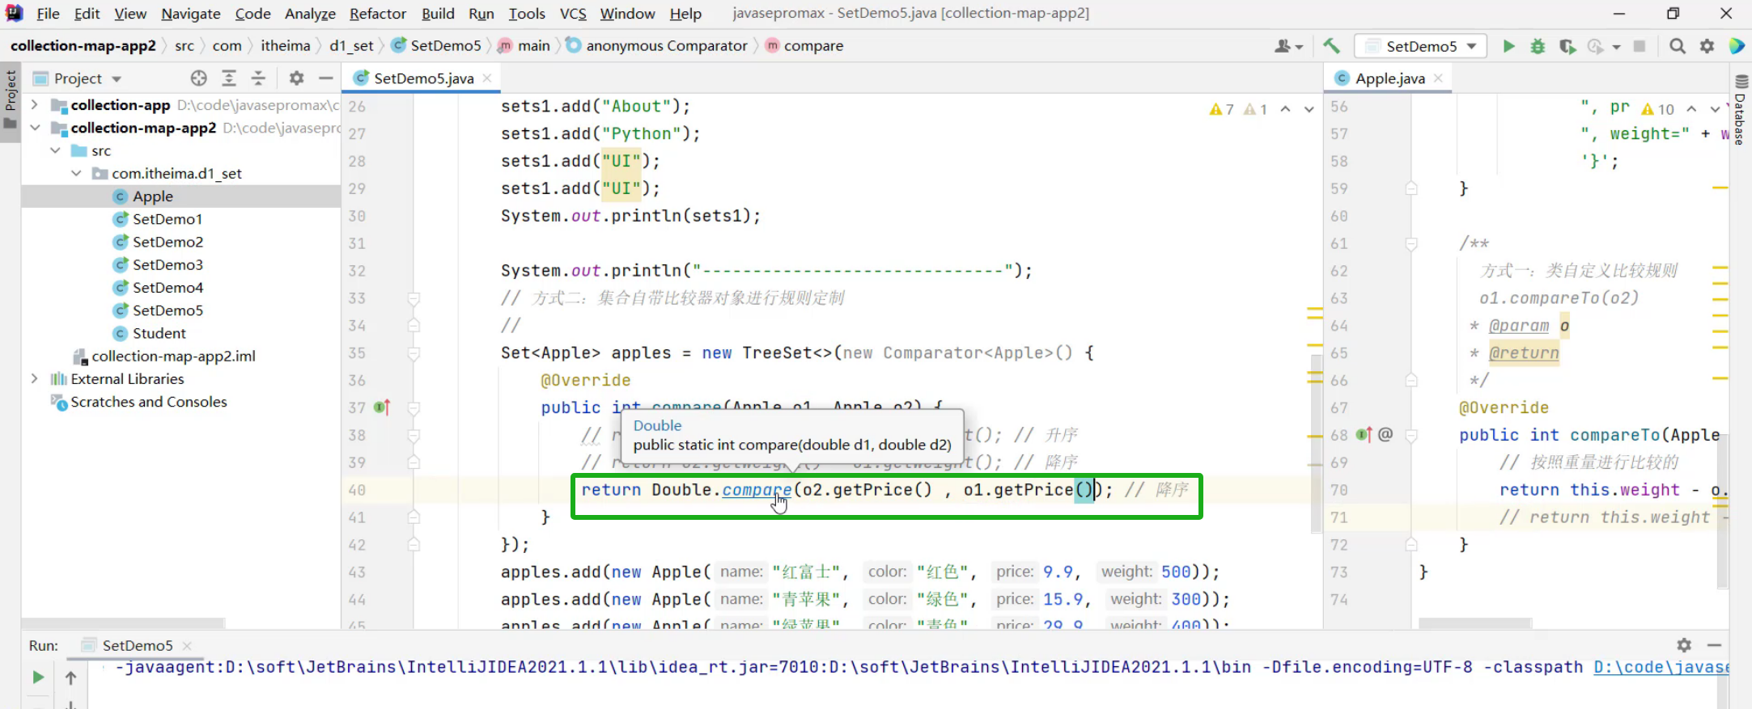Open profiler run dropdown arrow
The height and width of the screenshot is (709, 1752).
(x=1616, y=47)
